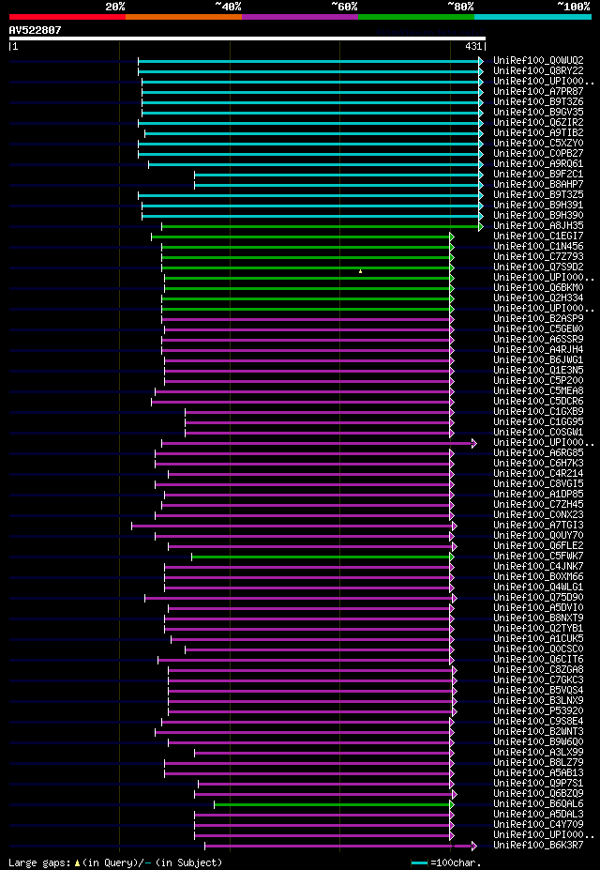Open hit UniRef100_A9TIB2 label
Viewport: 600px width, 870px height.
(538, 133)
